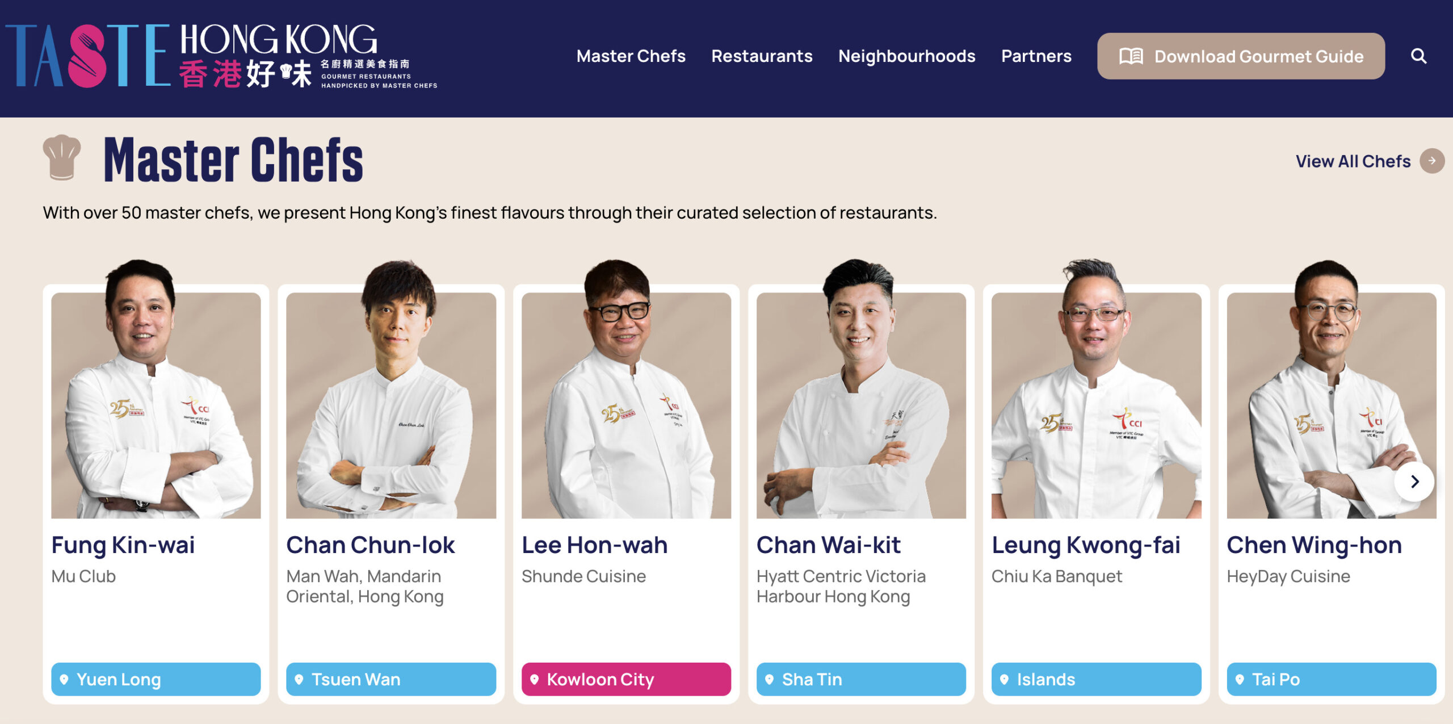Click the View All Chefs arrow circle

coord(1432,161)
